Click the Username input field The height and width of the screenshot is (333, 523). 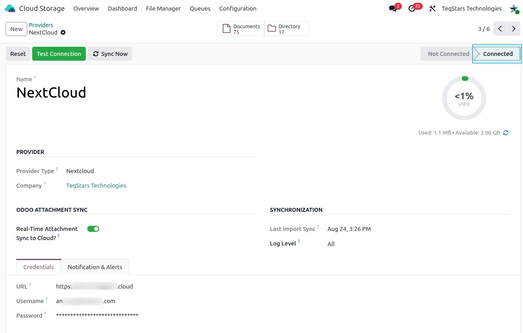click(x=86, y=301)
